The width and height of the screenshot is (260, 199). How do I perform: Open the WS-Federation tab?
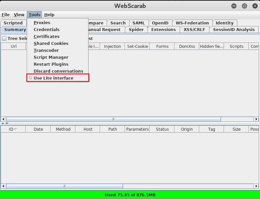pos(192,23)
